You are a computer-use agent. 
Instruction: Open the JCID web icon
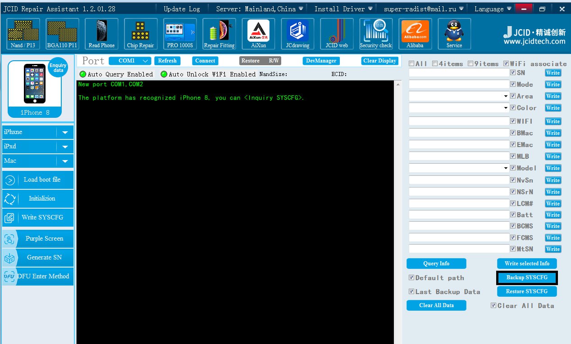coord(337,34)
